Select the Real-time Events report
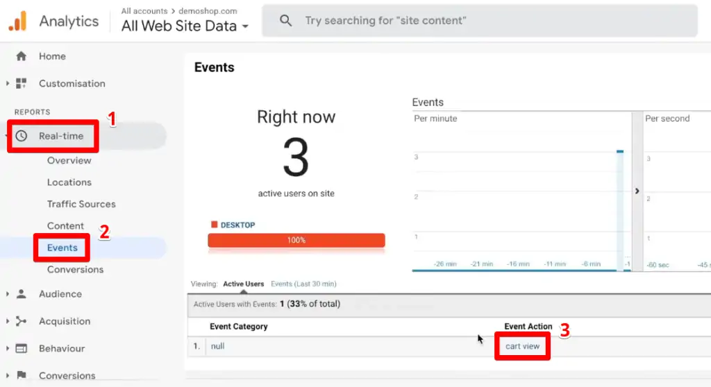The width and height of the screenshot is (711, 387). [x=62, y=248]
